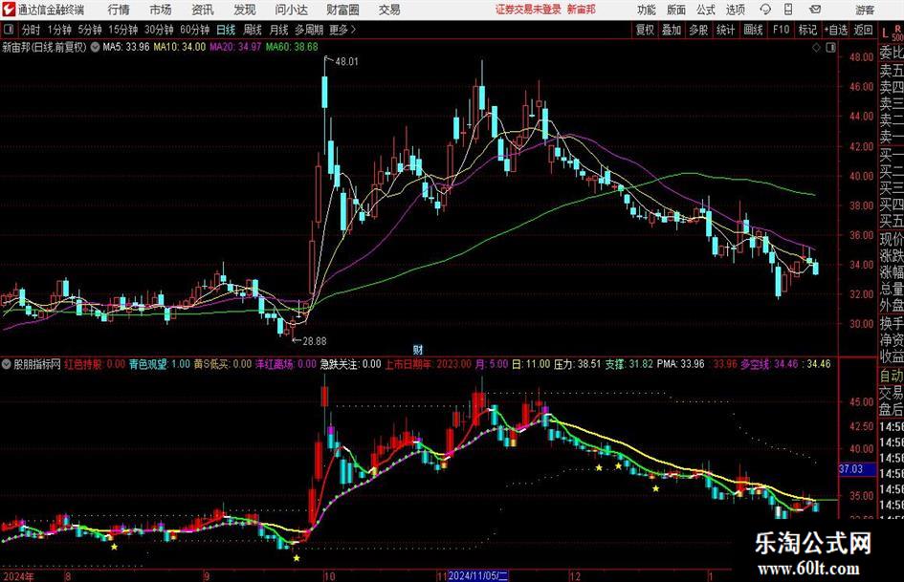The width and height of the screenshot is (904, 582).
Task: Click the 返回 back button
Action: (x=863, y=30)
